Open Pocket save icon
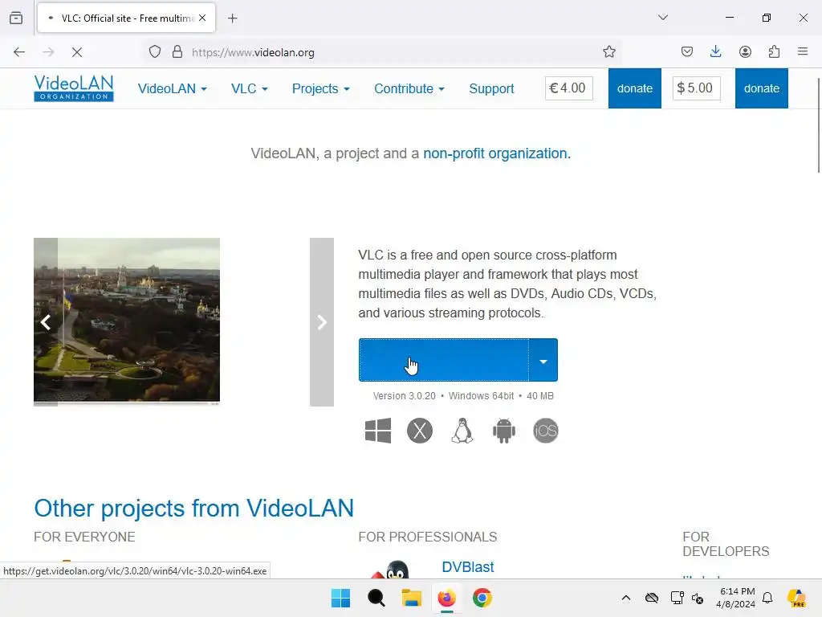 (x=687, y=51)
